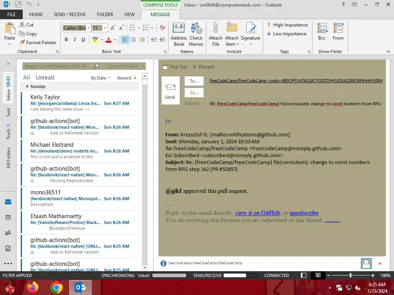The height and width of the screenshot is (295, 394).
Task: Switch to the HOME tab
Action: pyautogui.click(x=36, y=15)
